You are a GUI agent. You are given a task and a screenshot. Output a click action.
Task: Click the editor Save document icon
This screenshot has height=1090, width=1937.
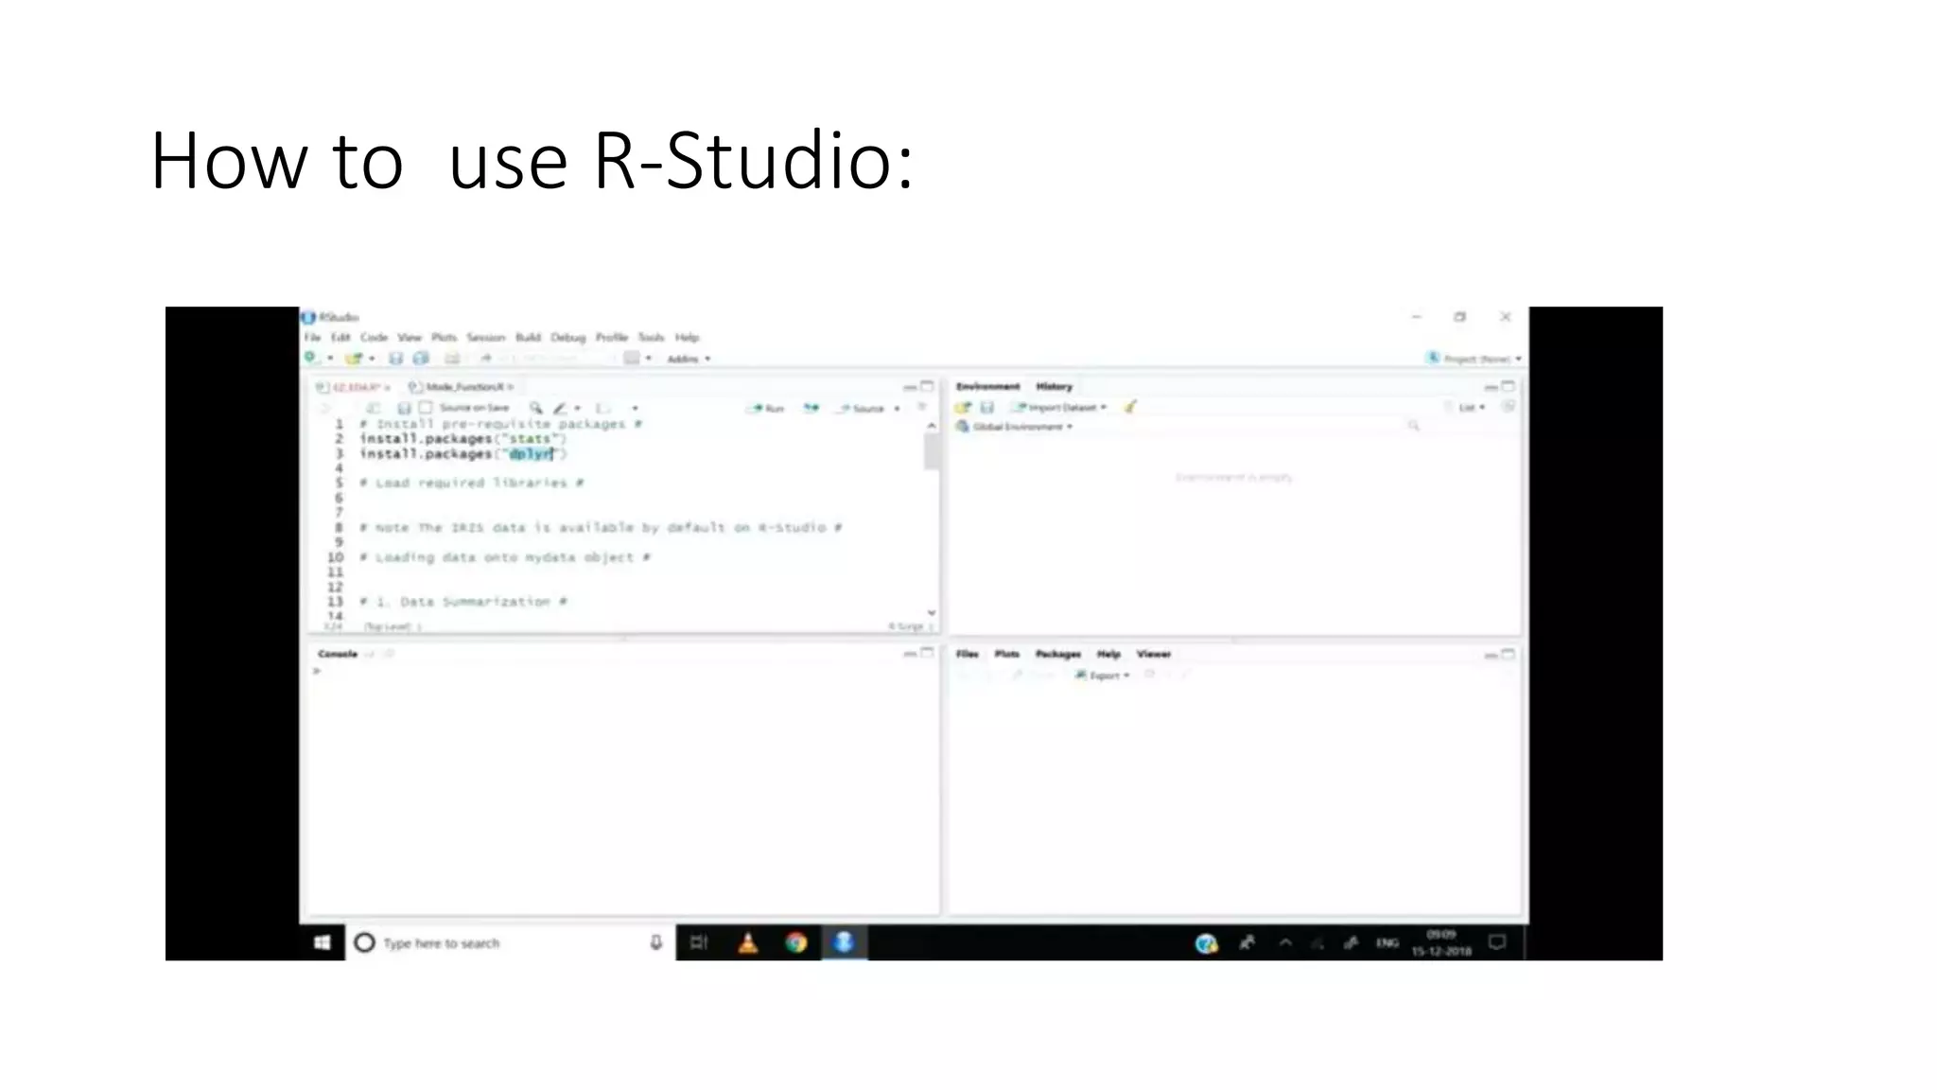404,408
